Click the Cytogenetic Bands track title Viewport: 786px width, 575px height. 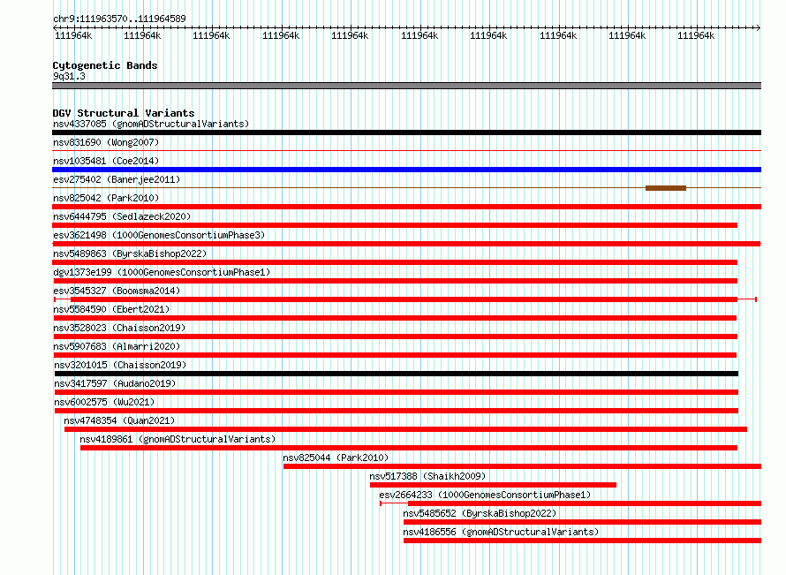105,65
